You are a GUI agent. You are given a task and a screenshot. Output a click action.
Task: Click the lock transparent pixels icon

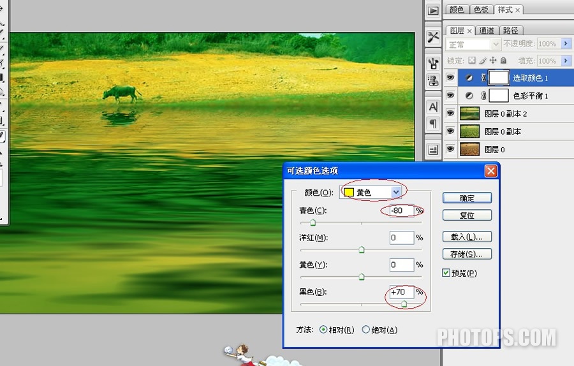[x=472, y=61]
